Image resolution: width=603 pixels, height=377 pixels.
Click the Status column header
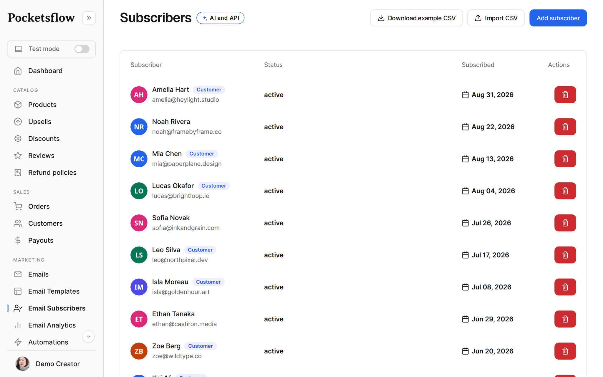pos(273,65)
